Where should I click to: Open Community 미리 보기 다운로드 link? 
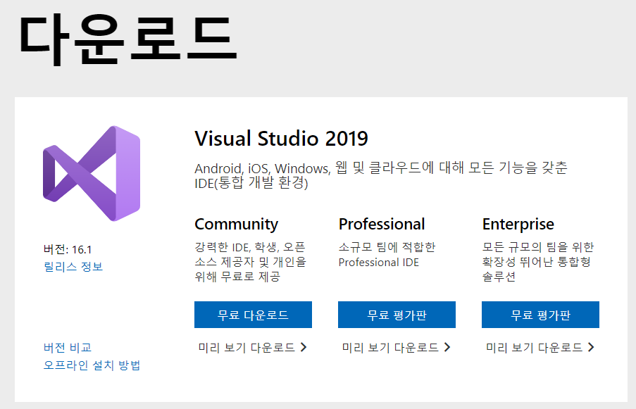coord(247,347)
